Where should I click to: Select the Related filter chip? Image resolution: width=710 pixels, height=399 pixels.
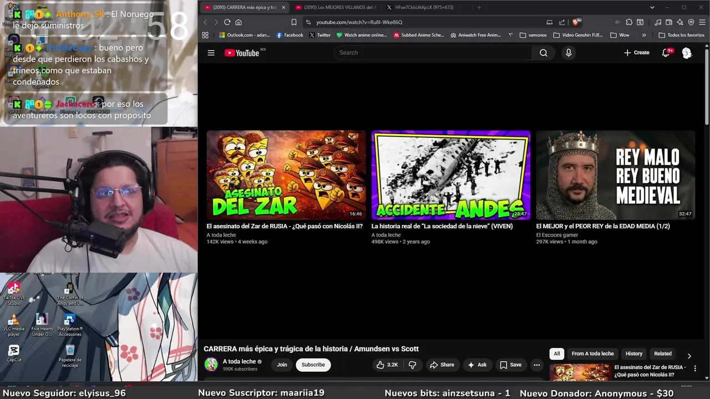click(x=663, y=354)
